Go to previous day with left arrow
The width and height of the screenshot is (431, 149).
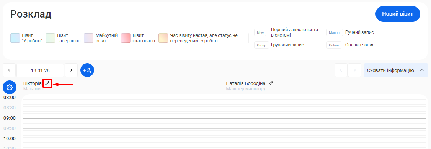[9, 70]
